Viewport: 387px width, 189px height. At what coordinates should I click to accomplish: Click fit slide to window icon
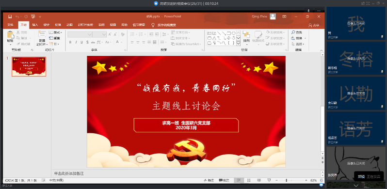[x=322, y=180]
